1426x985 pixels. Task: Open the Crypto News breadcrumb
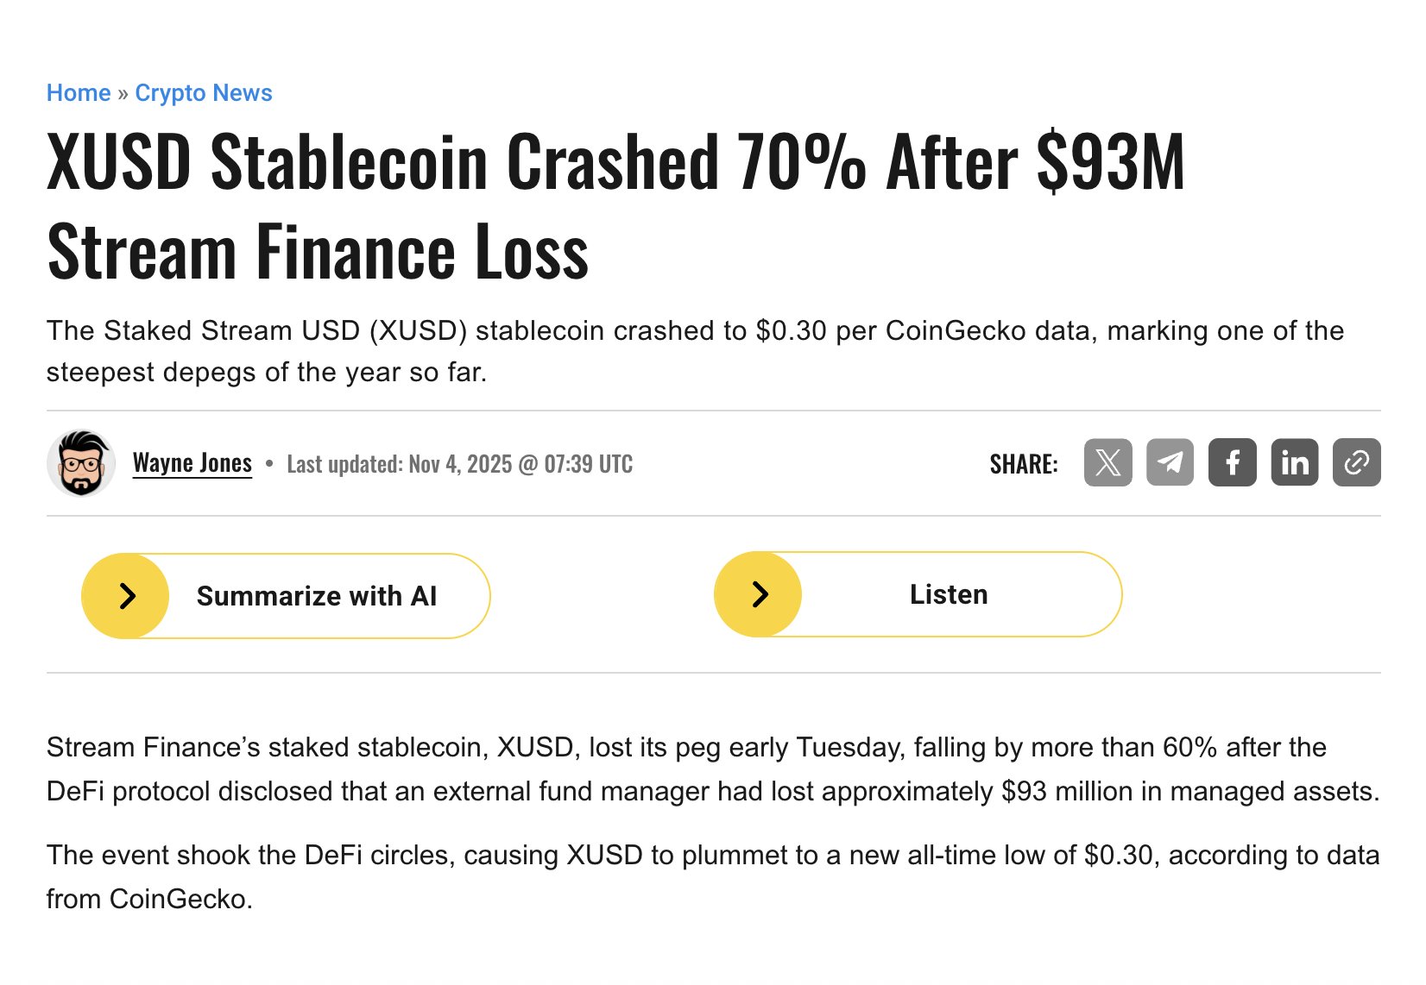[x=204, y=93]
